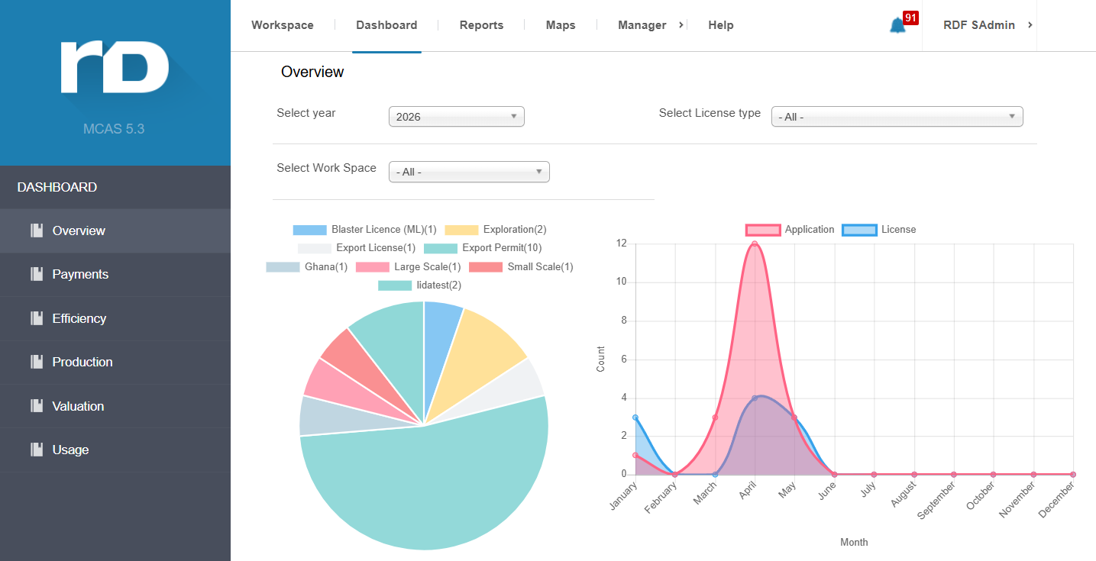Toggle the Export Permit legend swatch

pyautogui.click(x=441, y=248)
